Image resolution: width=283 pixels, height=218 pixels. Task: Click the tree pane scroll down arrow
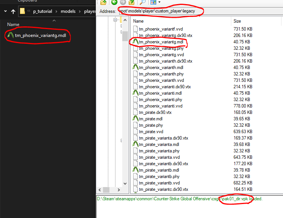pyautogui.click(x=125, y=183)
